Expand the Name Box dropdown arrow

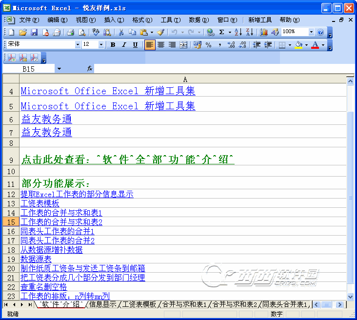tap(59, 69)
